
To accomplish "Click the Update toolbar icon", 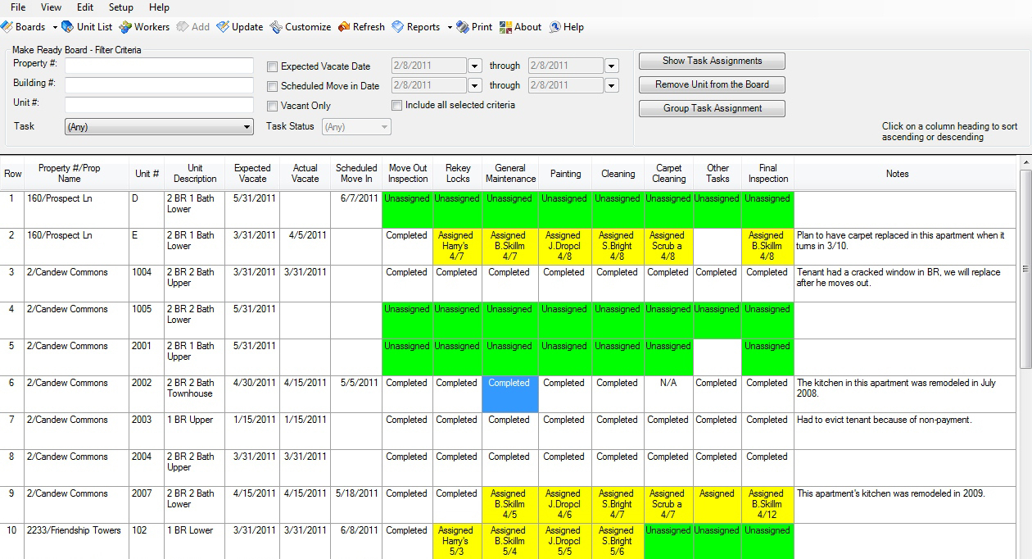I will (223, 27).
